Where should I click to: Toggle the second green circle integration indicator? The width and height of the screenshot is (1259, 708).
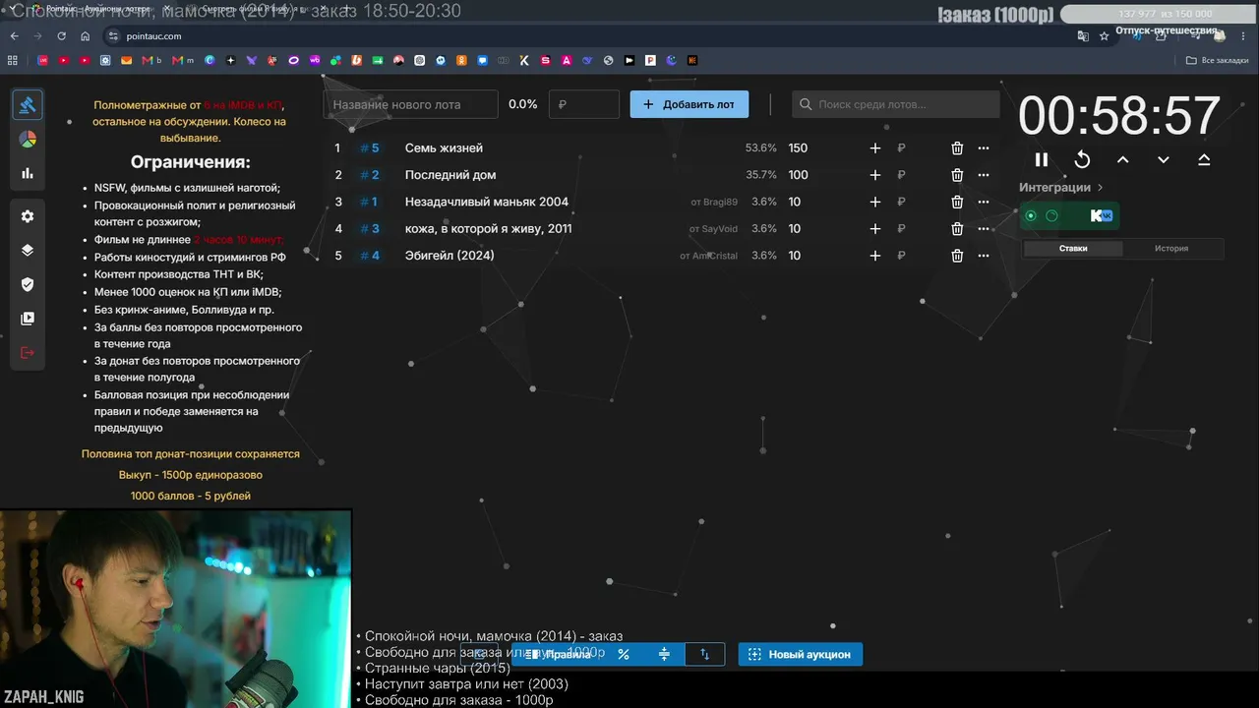click(1051, 215)
